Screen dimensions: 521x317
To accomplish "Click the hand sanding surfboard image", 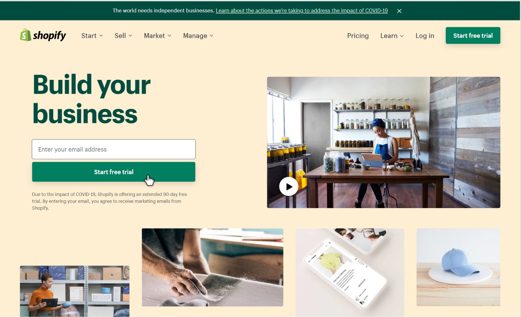I will point(213,267).
